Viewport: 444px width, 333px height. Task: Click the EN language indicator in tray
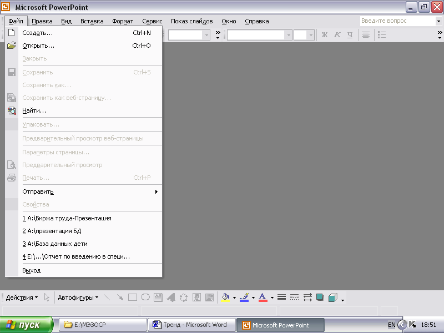point(392,325)
